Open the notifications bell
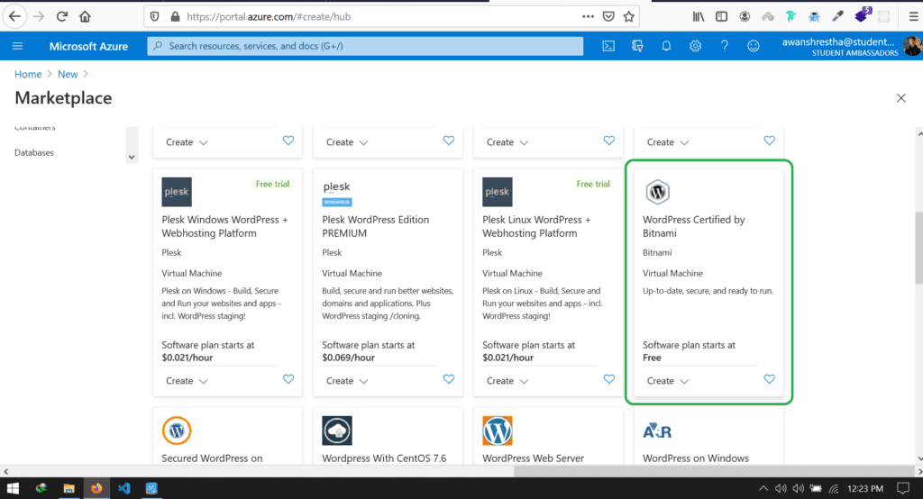 pos(666,46)
